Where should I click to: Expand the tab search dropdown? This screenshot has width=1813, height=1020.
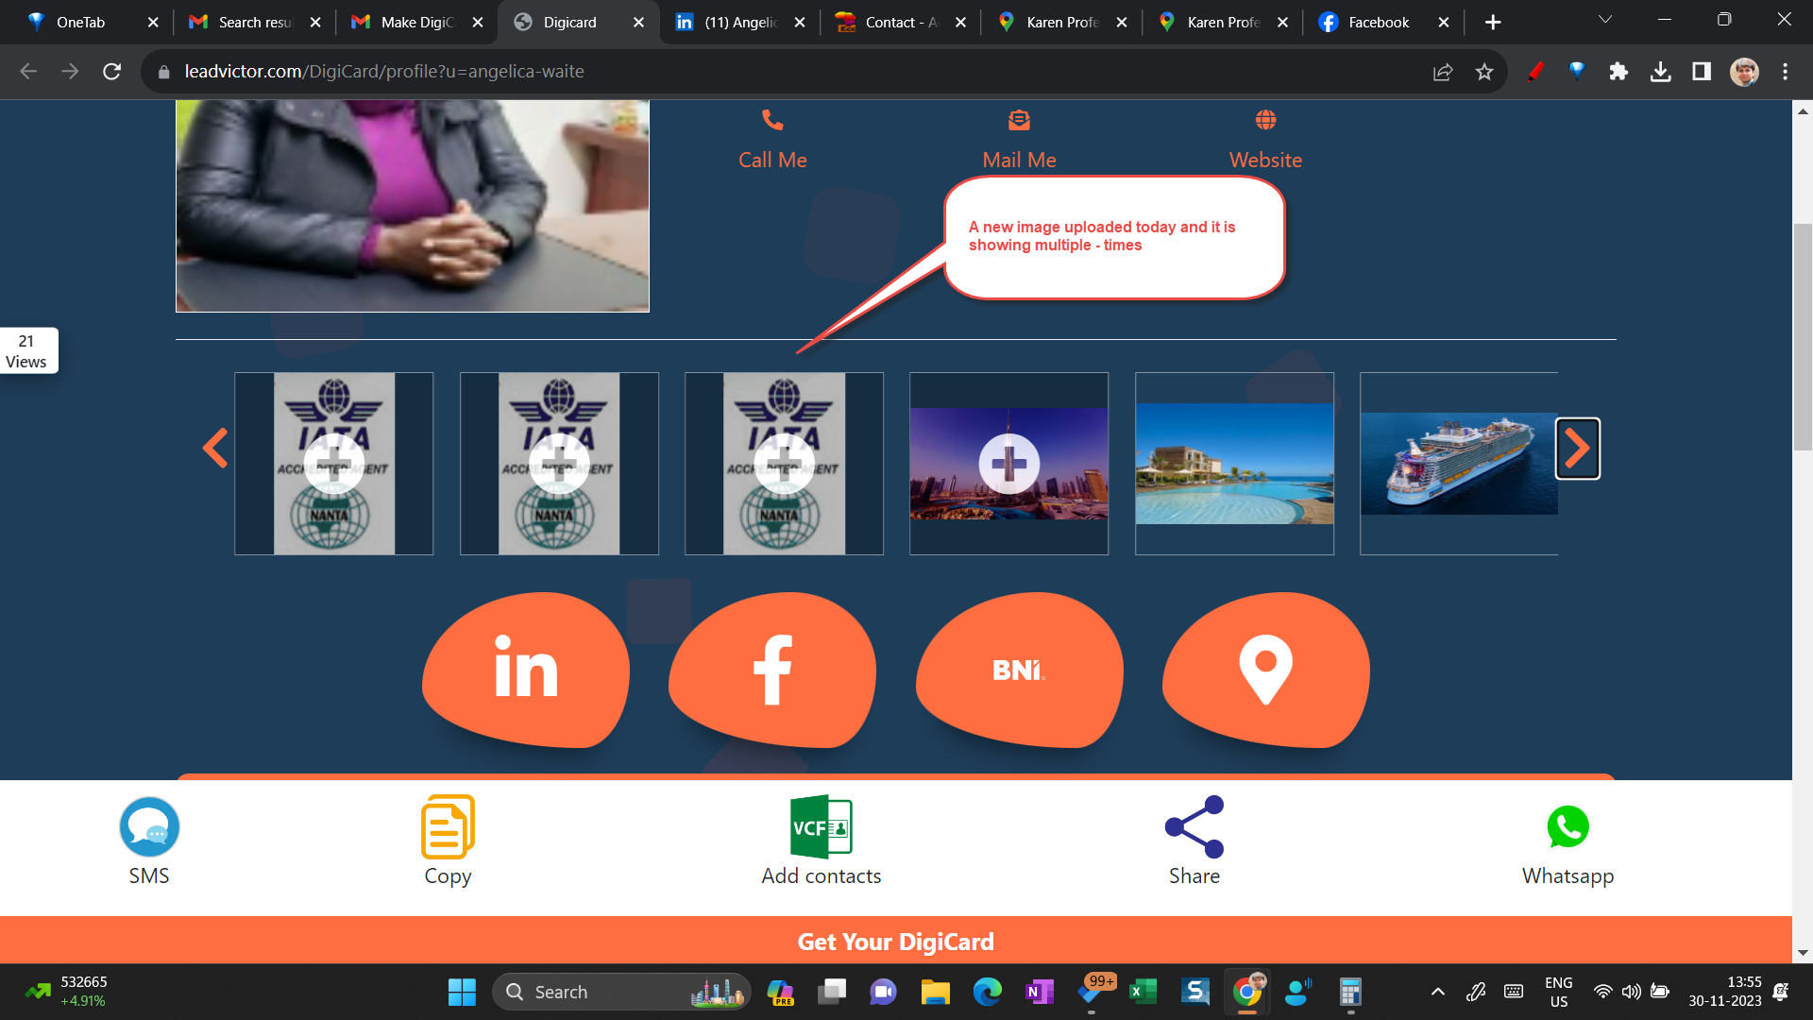(1605, 20)
